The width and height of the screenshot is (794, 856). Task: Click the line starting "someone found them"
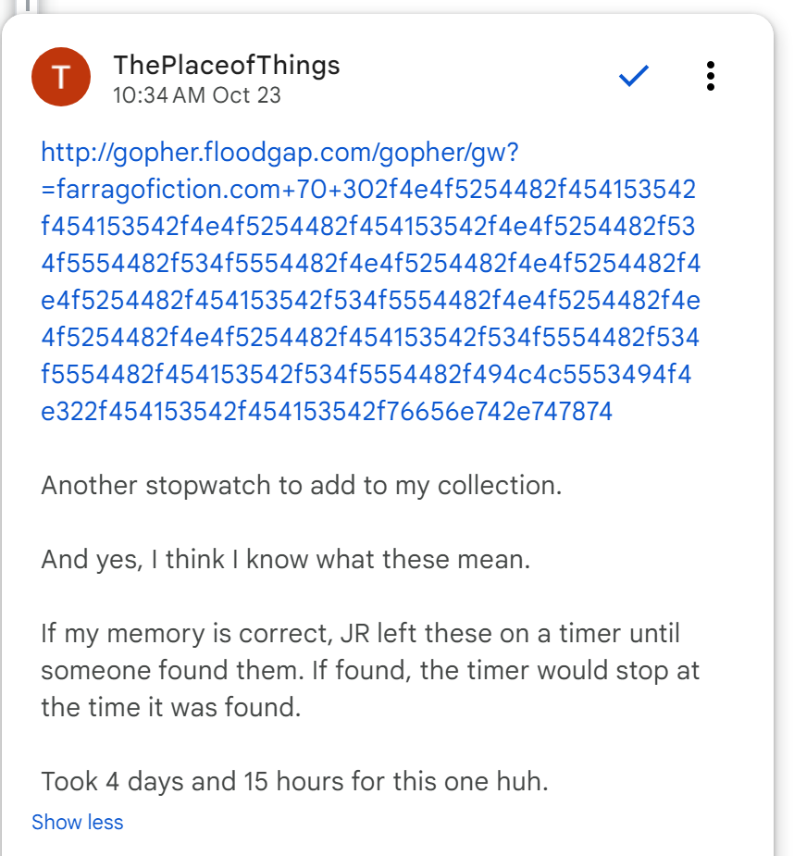click(x=370, y=671)
